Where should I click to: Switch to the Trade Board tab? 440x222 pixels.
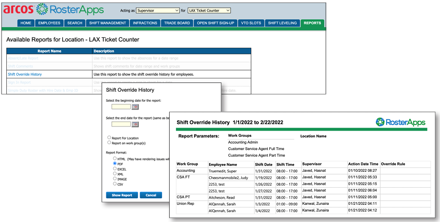pyautogui.click(x=176, y=23)
